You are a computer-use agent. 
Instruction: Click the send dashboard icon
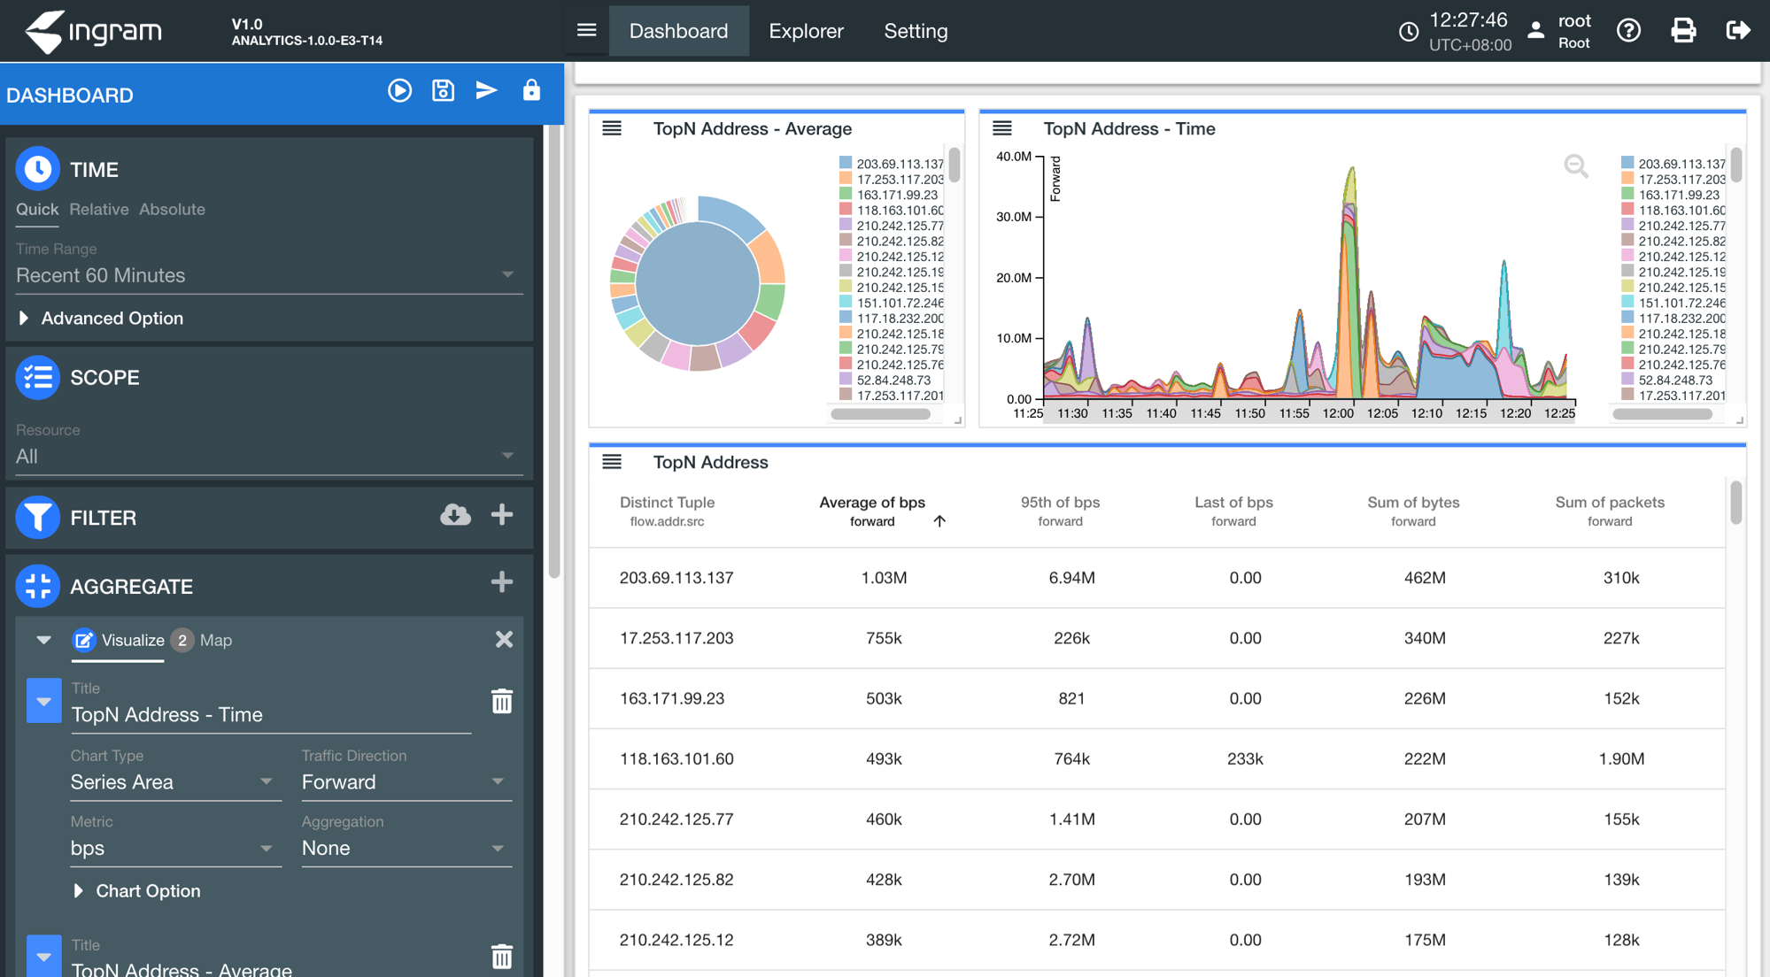click(486, 91)
